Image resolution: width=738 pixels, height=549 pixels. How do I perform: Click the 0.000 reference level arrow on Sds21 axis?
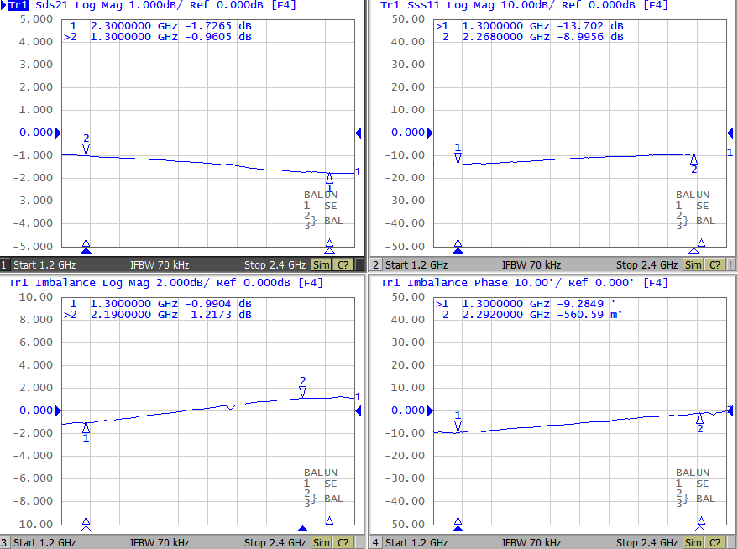tap(59, 133)
